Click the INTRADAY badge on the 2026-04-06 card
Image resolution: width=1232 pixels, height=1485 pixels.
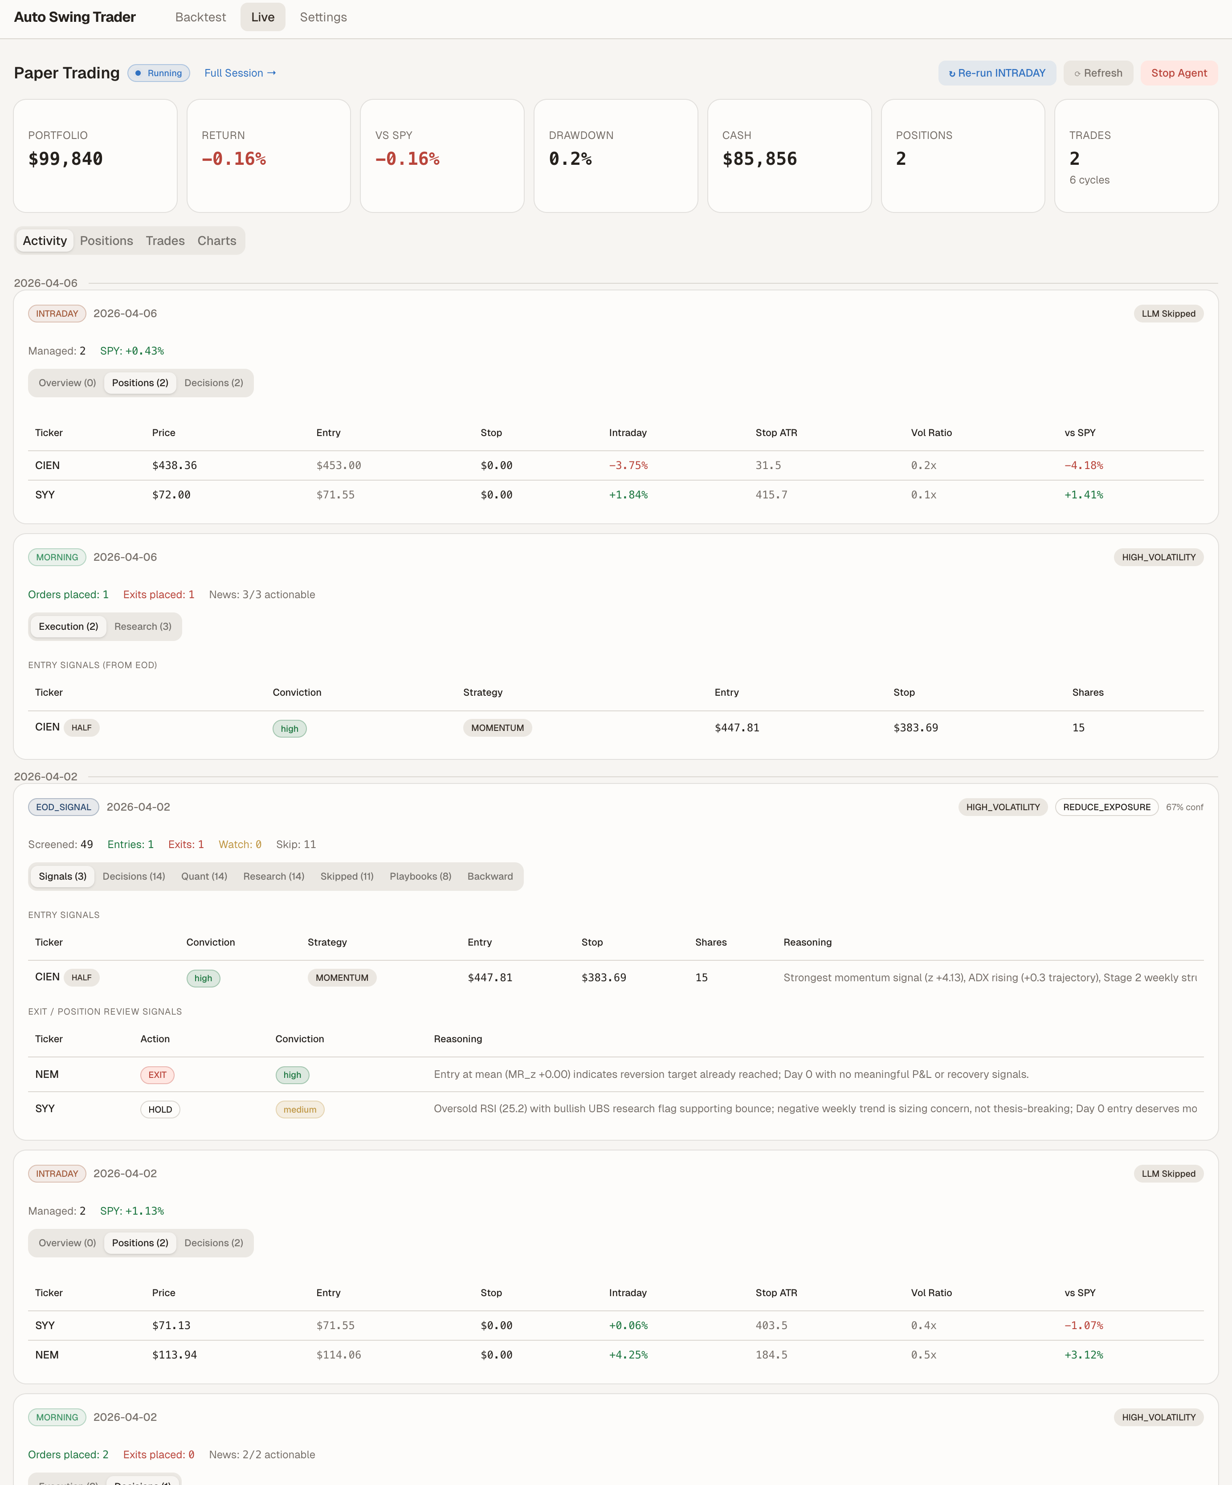coord(57,313)
